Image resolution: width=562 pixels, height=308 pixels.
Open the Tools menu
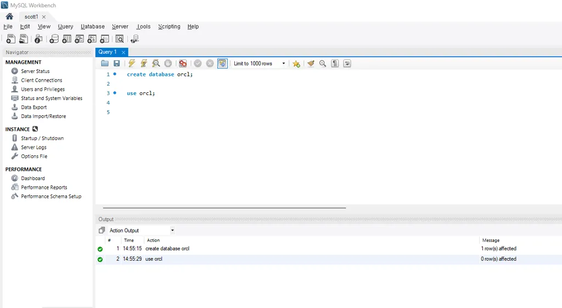(x=143, y=26)
